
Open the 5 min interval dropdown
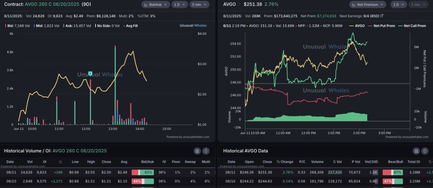point(200,4)
